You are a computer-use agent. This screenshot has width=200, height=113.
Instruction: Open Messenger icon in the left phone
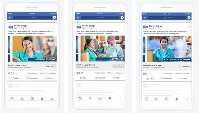(x=55, y=18)
